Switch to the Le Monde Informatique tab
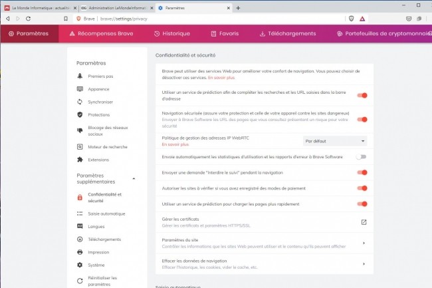The height and width of the screenshot is (288, 432). click(41, 8)
